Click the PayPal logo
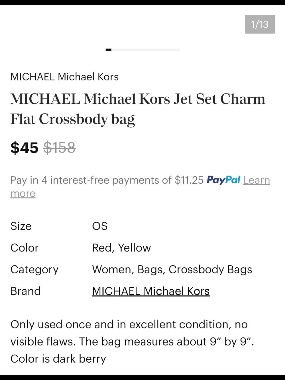 pos(223,180)
